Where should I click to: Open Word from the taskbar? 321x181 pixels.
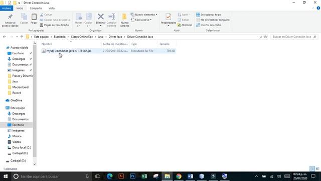[190, 176]
